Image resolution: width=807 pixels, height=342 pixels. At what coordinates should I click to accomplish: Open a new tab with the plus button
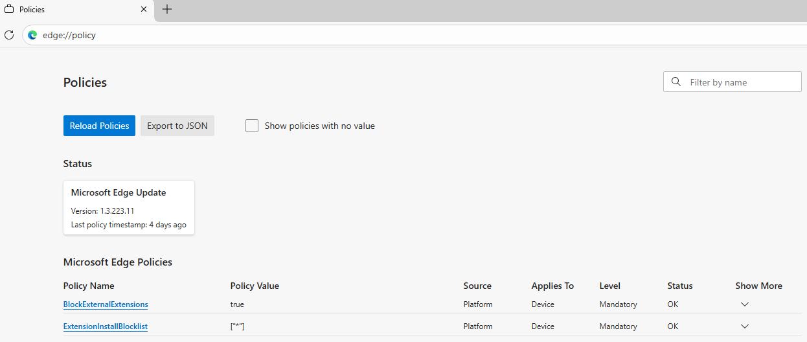167,10
